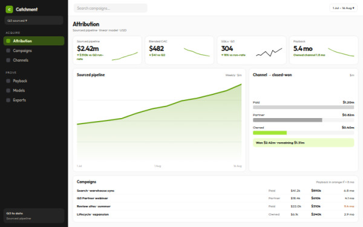Click the black SQLs card sparkline
Screen dimensions: 363x227
(269, 52)
